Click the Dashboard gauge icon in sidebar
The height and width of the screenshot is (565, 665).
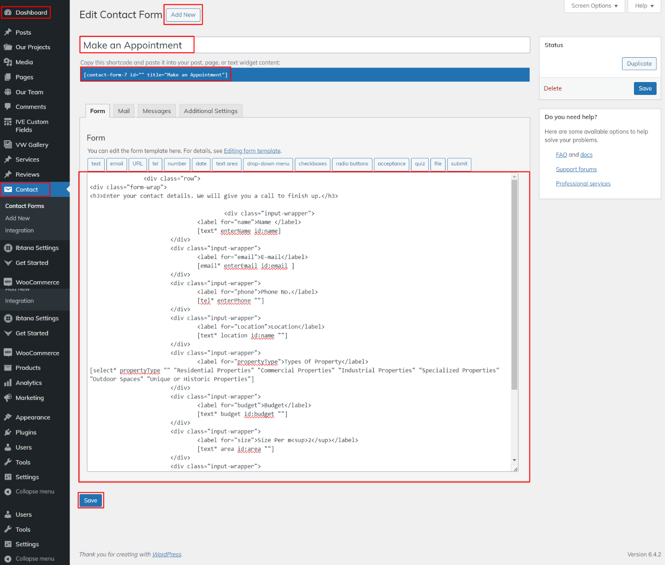click(x=8, y=12)
